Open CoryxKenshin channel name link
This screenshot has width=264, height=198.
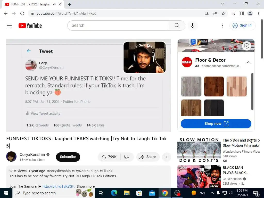coord(32,155)
